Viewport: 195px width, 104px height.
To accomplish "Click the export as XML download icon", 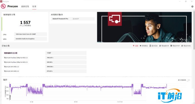I will click(182, 46).
